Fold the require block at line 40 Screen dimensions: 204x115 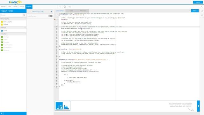pos(58,72)
